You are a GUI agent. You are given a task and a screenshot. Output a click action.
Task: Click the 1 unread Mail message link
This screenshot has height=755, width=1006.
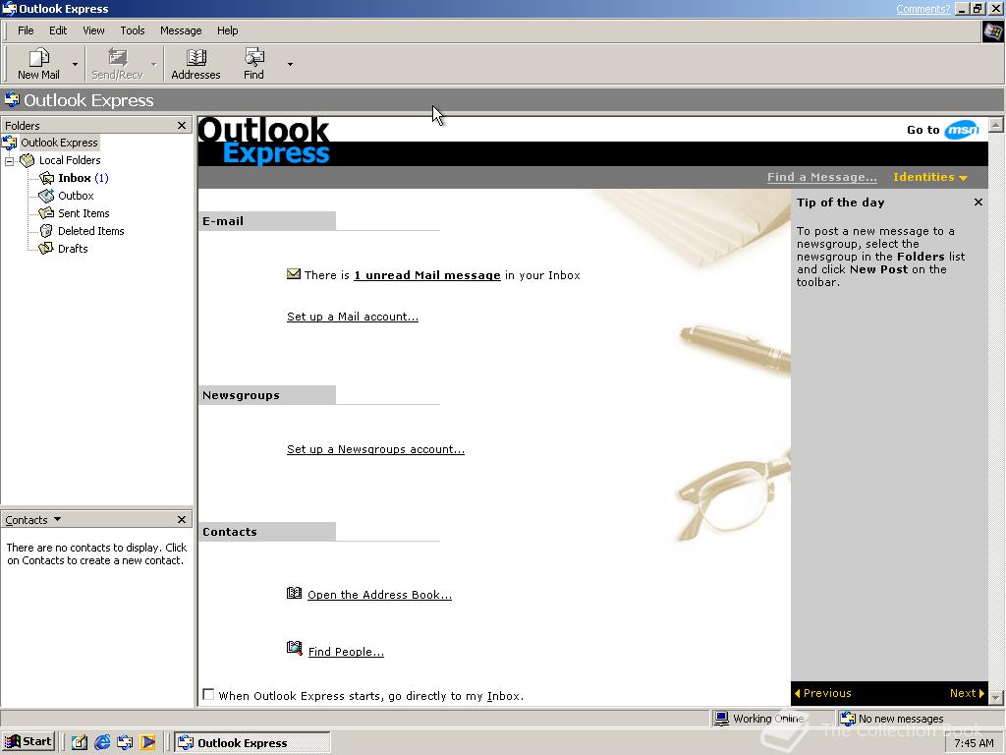[427, 275]
